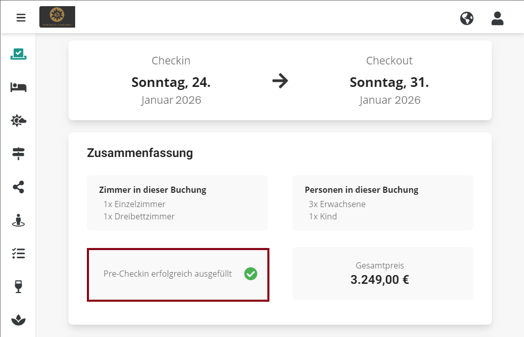This screenshot has width=524, height=337.
Task: Change language using the globe icon
Action: (x=466, y=17)
